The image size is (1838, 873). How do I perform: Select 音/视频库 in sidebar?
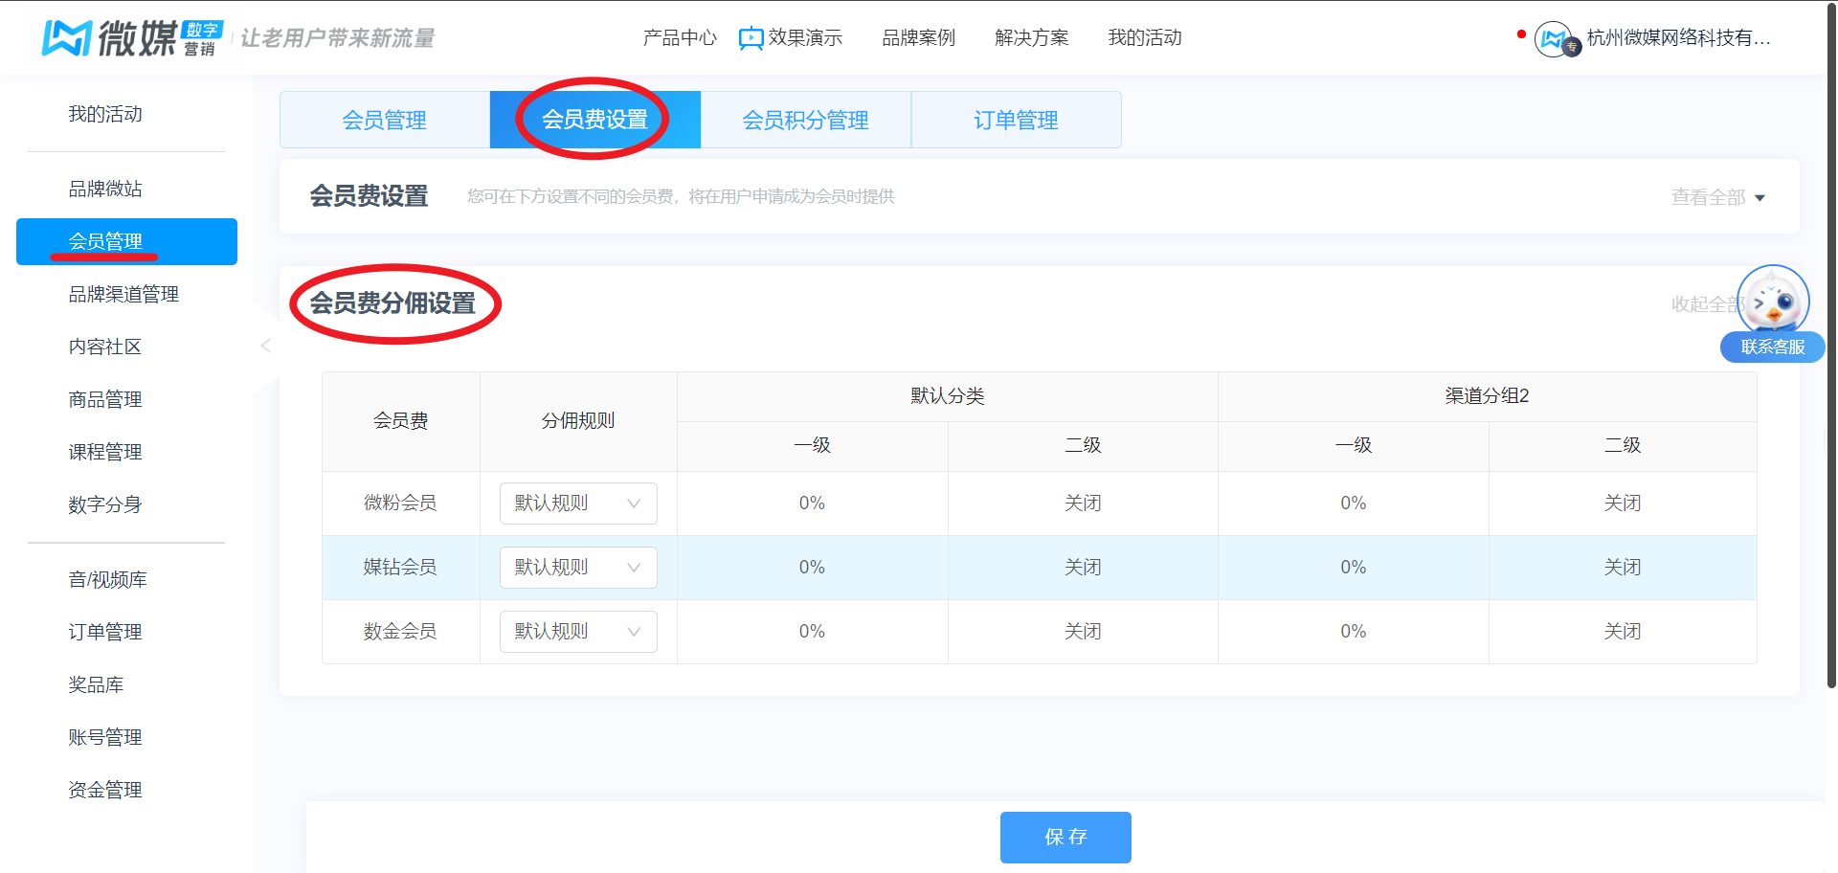(x=107, y=579)
